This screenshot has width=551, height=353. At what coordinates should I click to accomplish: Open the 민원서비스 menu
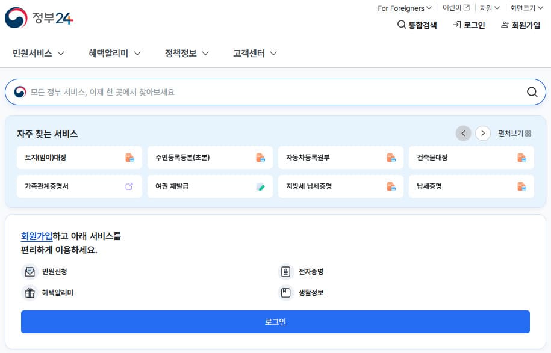pos(39,53)
